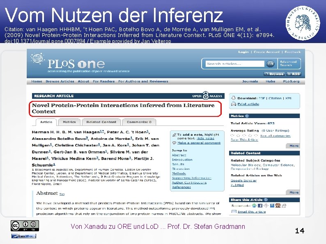Image resolution: width=326 pixels, height=244 pixels.
Task: Click Rate This Article link
Action: [244, 140]
